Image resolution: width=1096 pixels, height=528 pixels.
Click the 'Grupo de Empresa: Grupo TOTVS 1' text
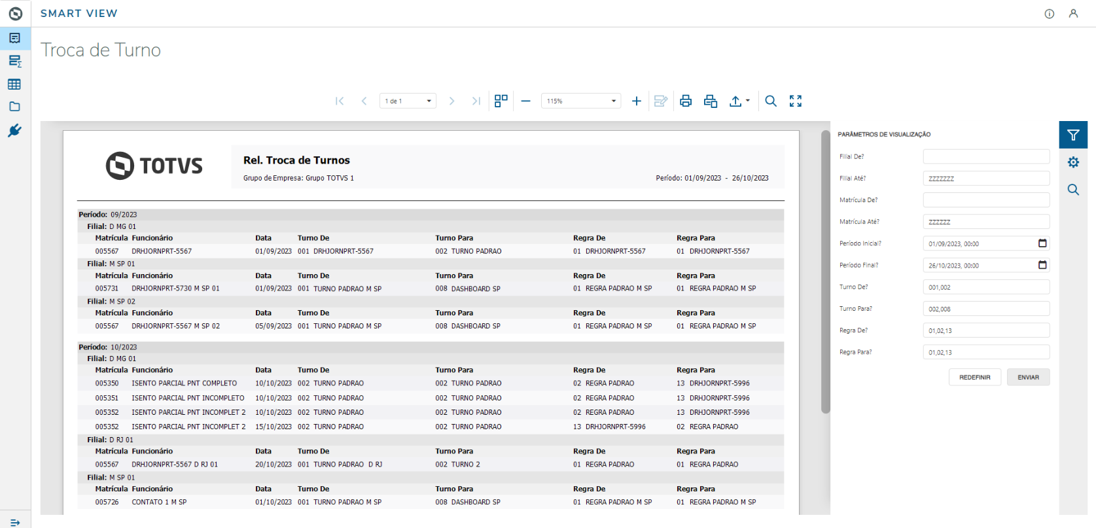pyautogui.click(x=298, y=178)
